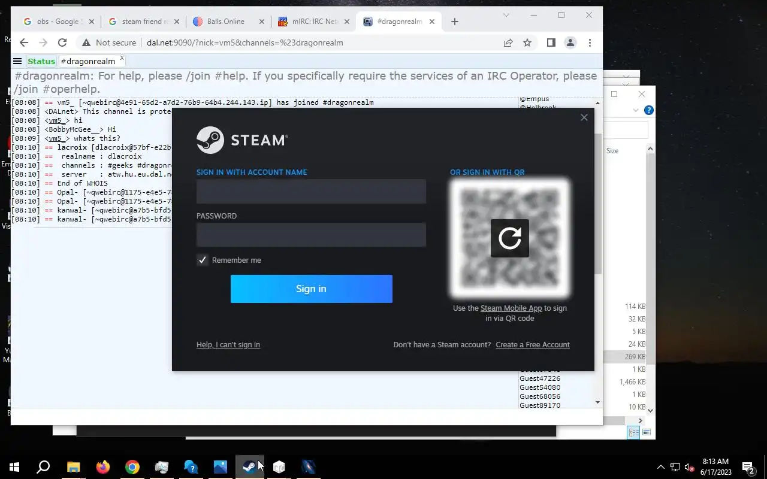Click the nick list scroll-down arrow

point(597,402)
